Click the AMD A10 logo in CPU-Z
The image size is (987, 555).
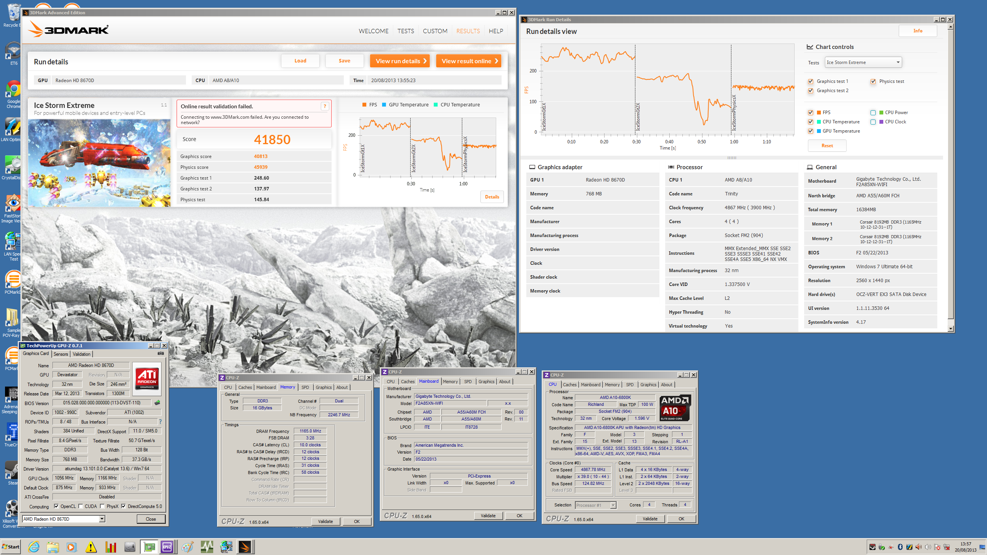tap(675, 408)
